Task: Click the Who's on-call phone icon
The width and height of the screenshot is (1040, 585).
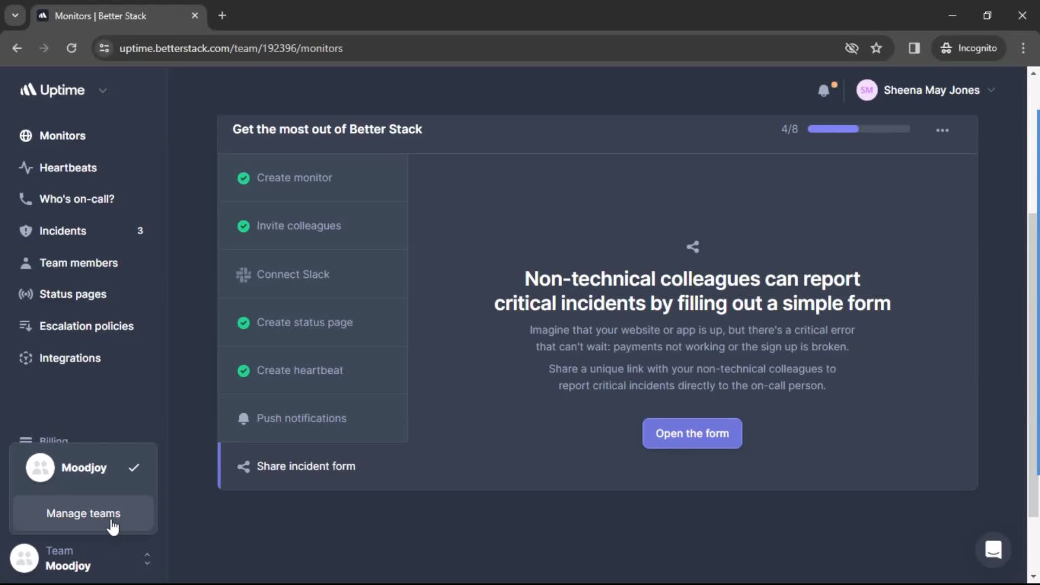Action: click(x=25, y=199)
